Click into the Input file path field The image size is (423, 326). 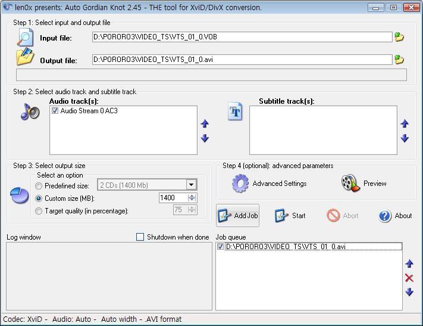pyautogui.click(x=242, y=37)
